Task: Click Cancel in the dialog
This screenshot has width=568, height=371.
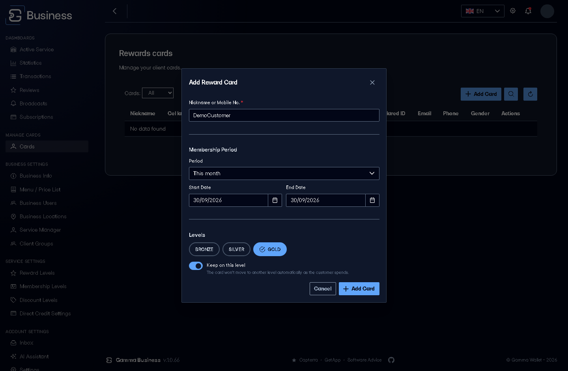Action: coord(323,289)
